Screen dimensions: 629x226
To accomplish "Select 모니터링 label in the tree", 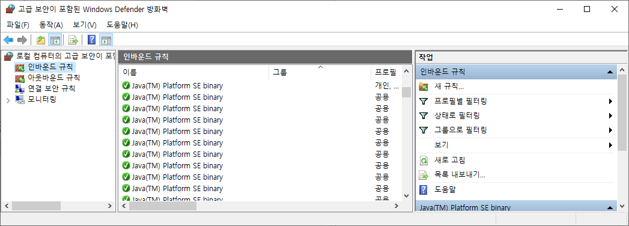I will click(41, 99).
